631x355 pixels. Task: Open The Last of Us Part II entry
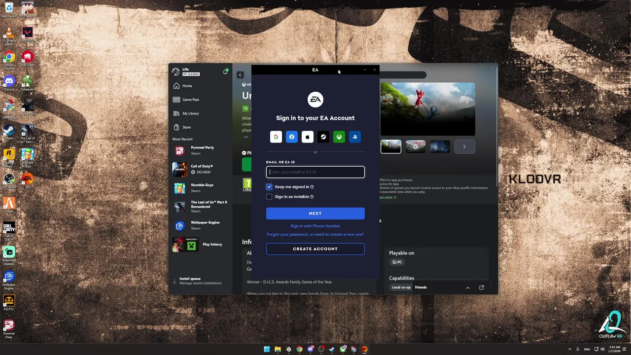click(x=201, y=207)
